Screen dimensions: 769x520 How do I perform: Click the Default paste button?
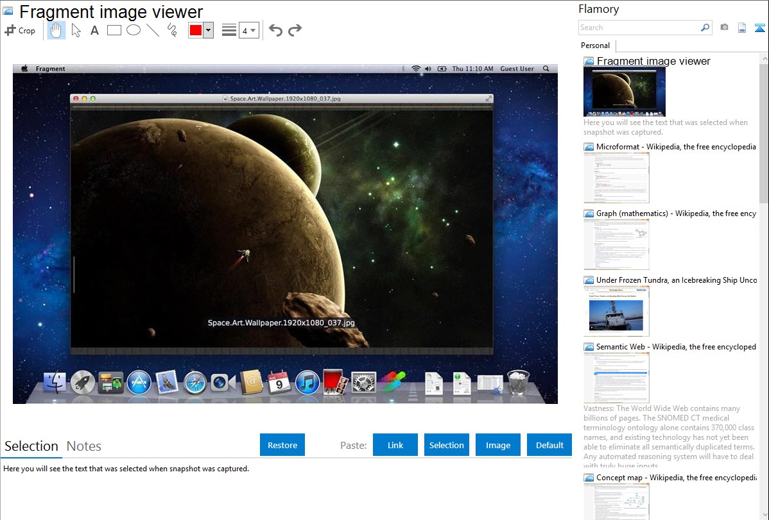(549, 445)
